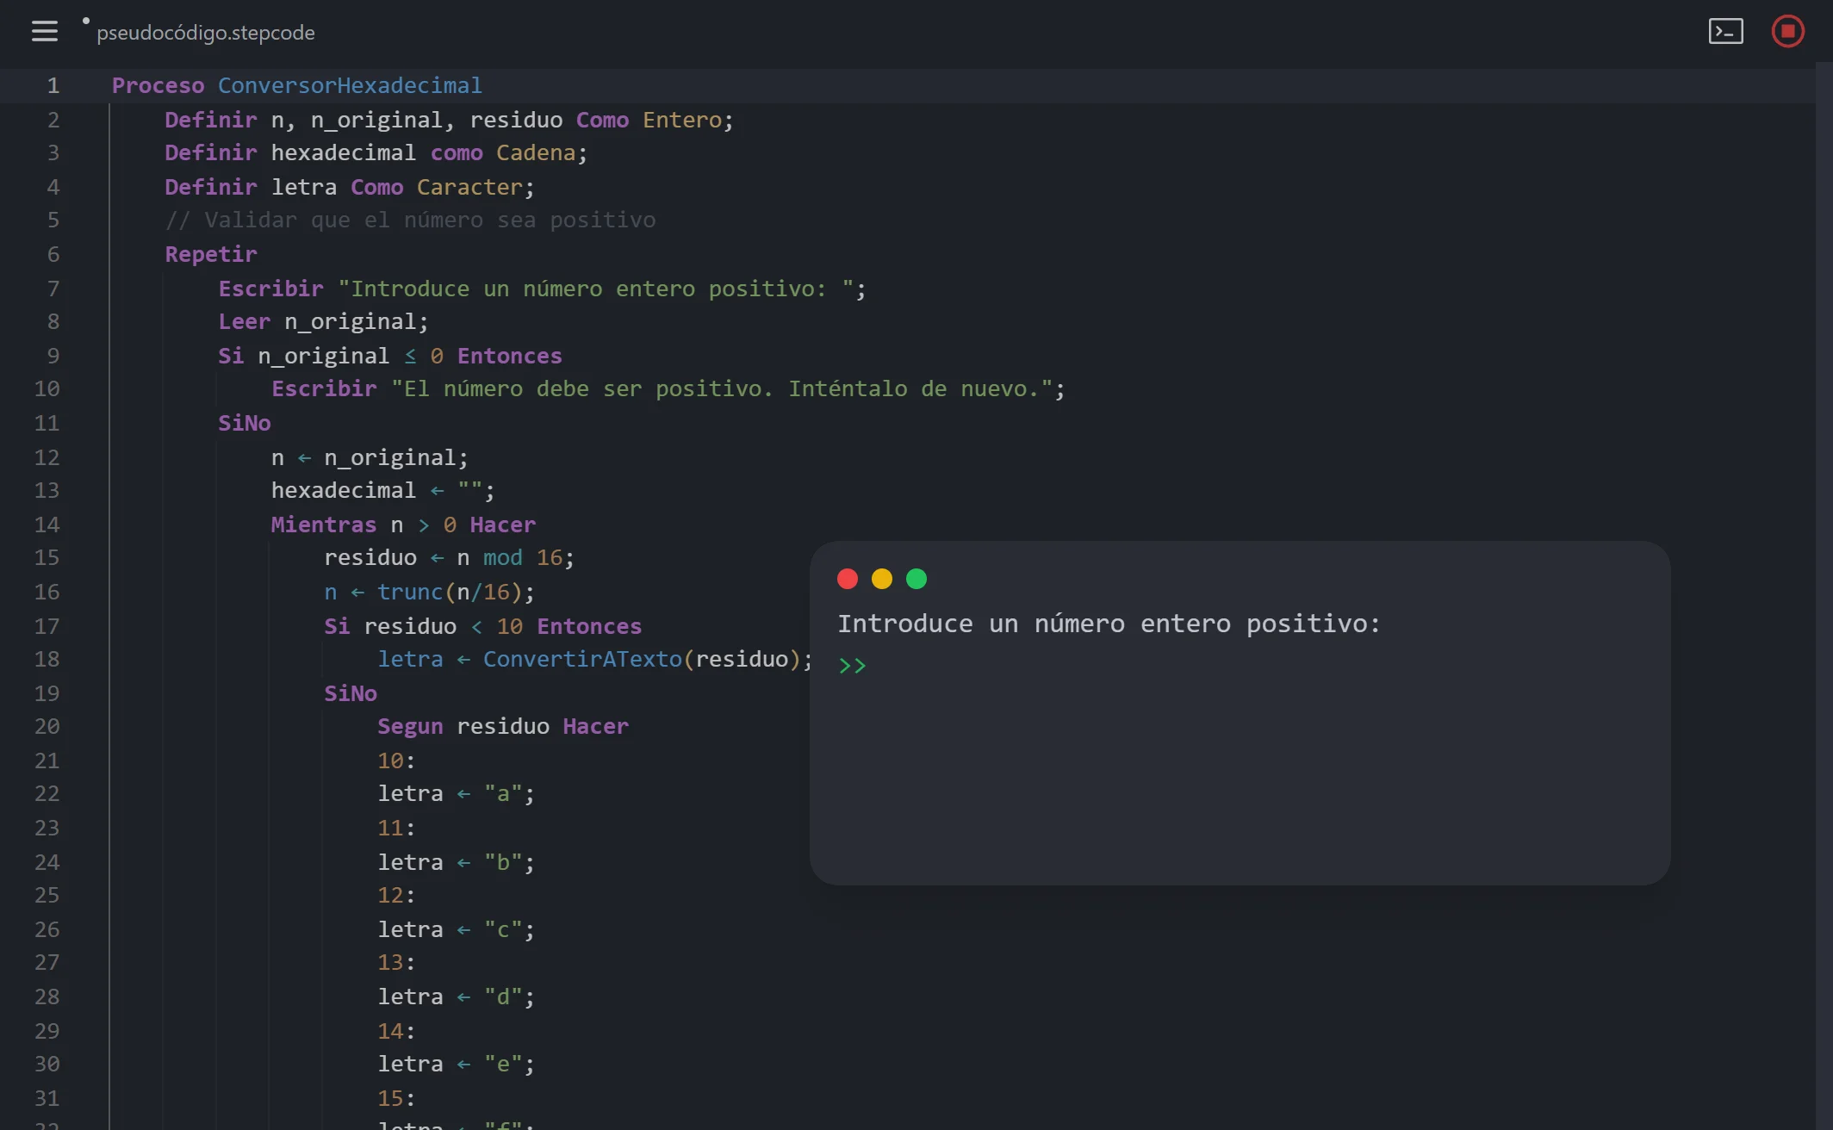Click the green traffic light in console
Viewport: 1833px width, 1130px height.
[916, 579]
